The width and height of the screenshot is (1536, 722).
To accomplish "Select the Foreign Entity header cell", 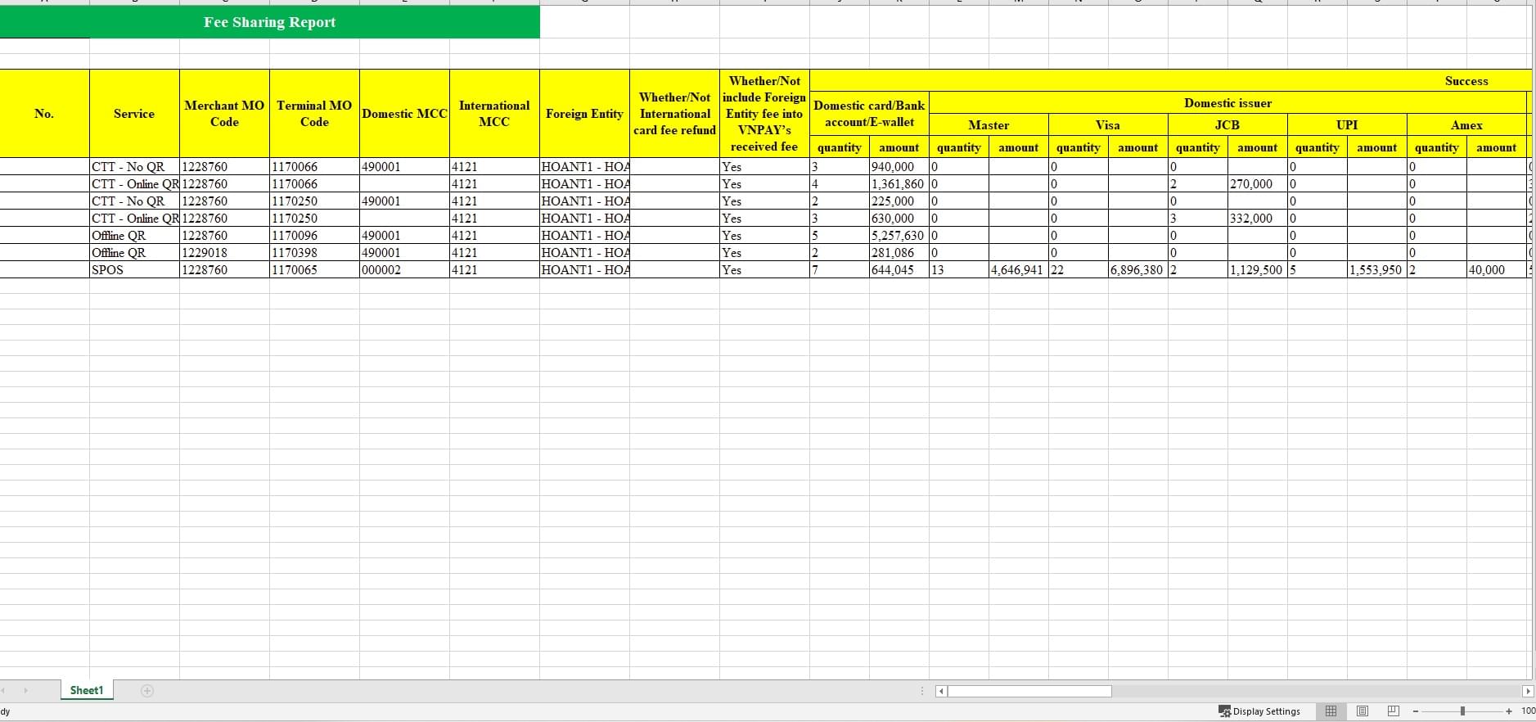I will [x=584, y=114].
